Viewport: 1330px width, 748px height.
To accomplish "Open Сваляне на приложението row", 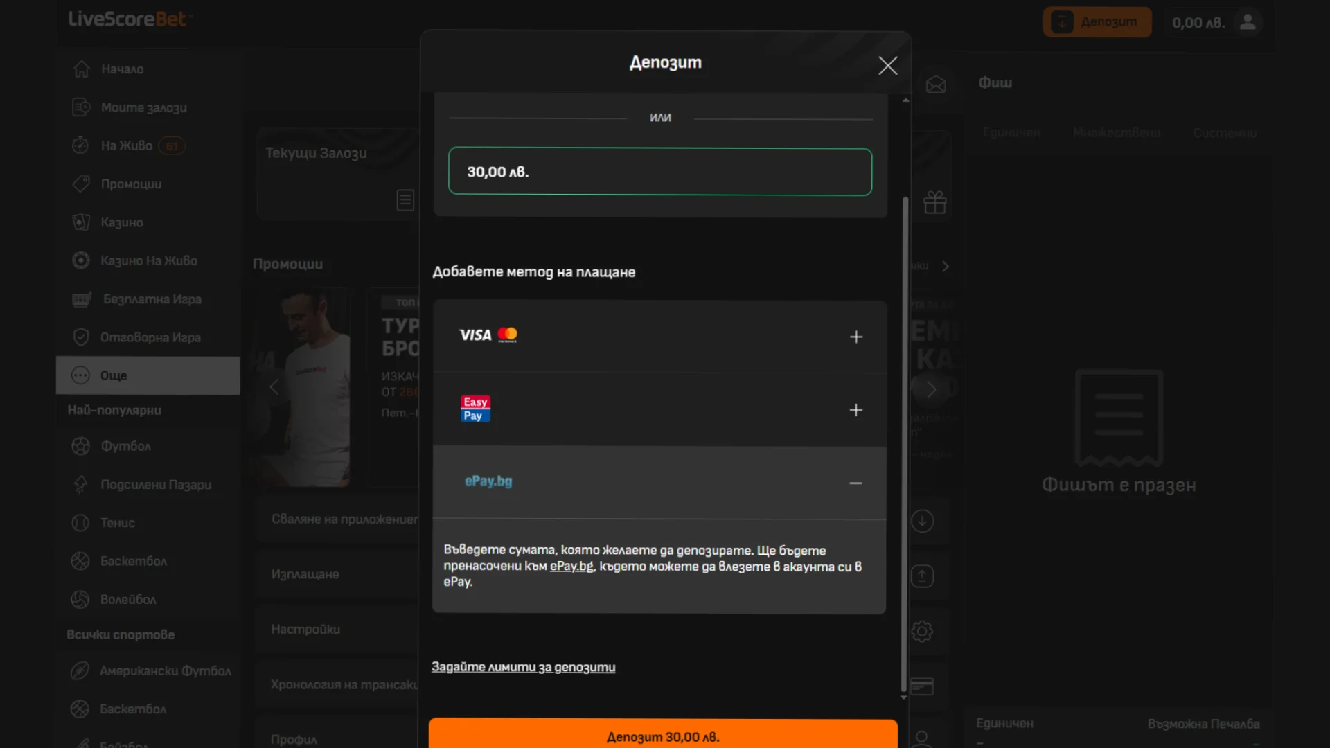I will click(x=338, y=519).
